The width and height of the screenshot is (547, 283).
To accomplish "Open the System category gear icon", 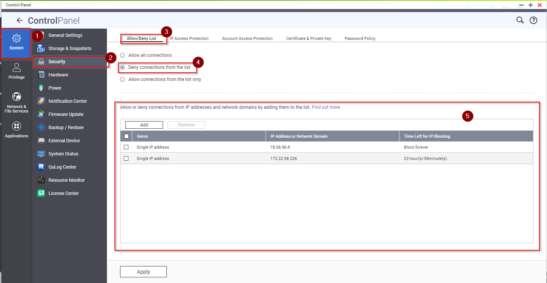I will point(16,38).
